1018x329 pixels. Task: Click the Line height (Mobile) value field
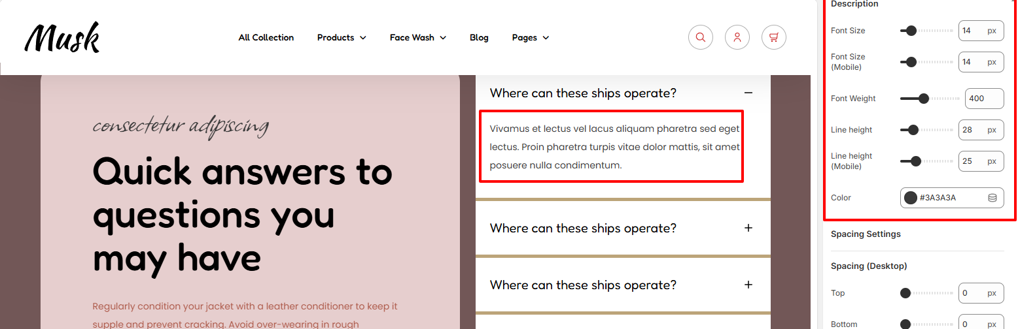click(981, 161)
